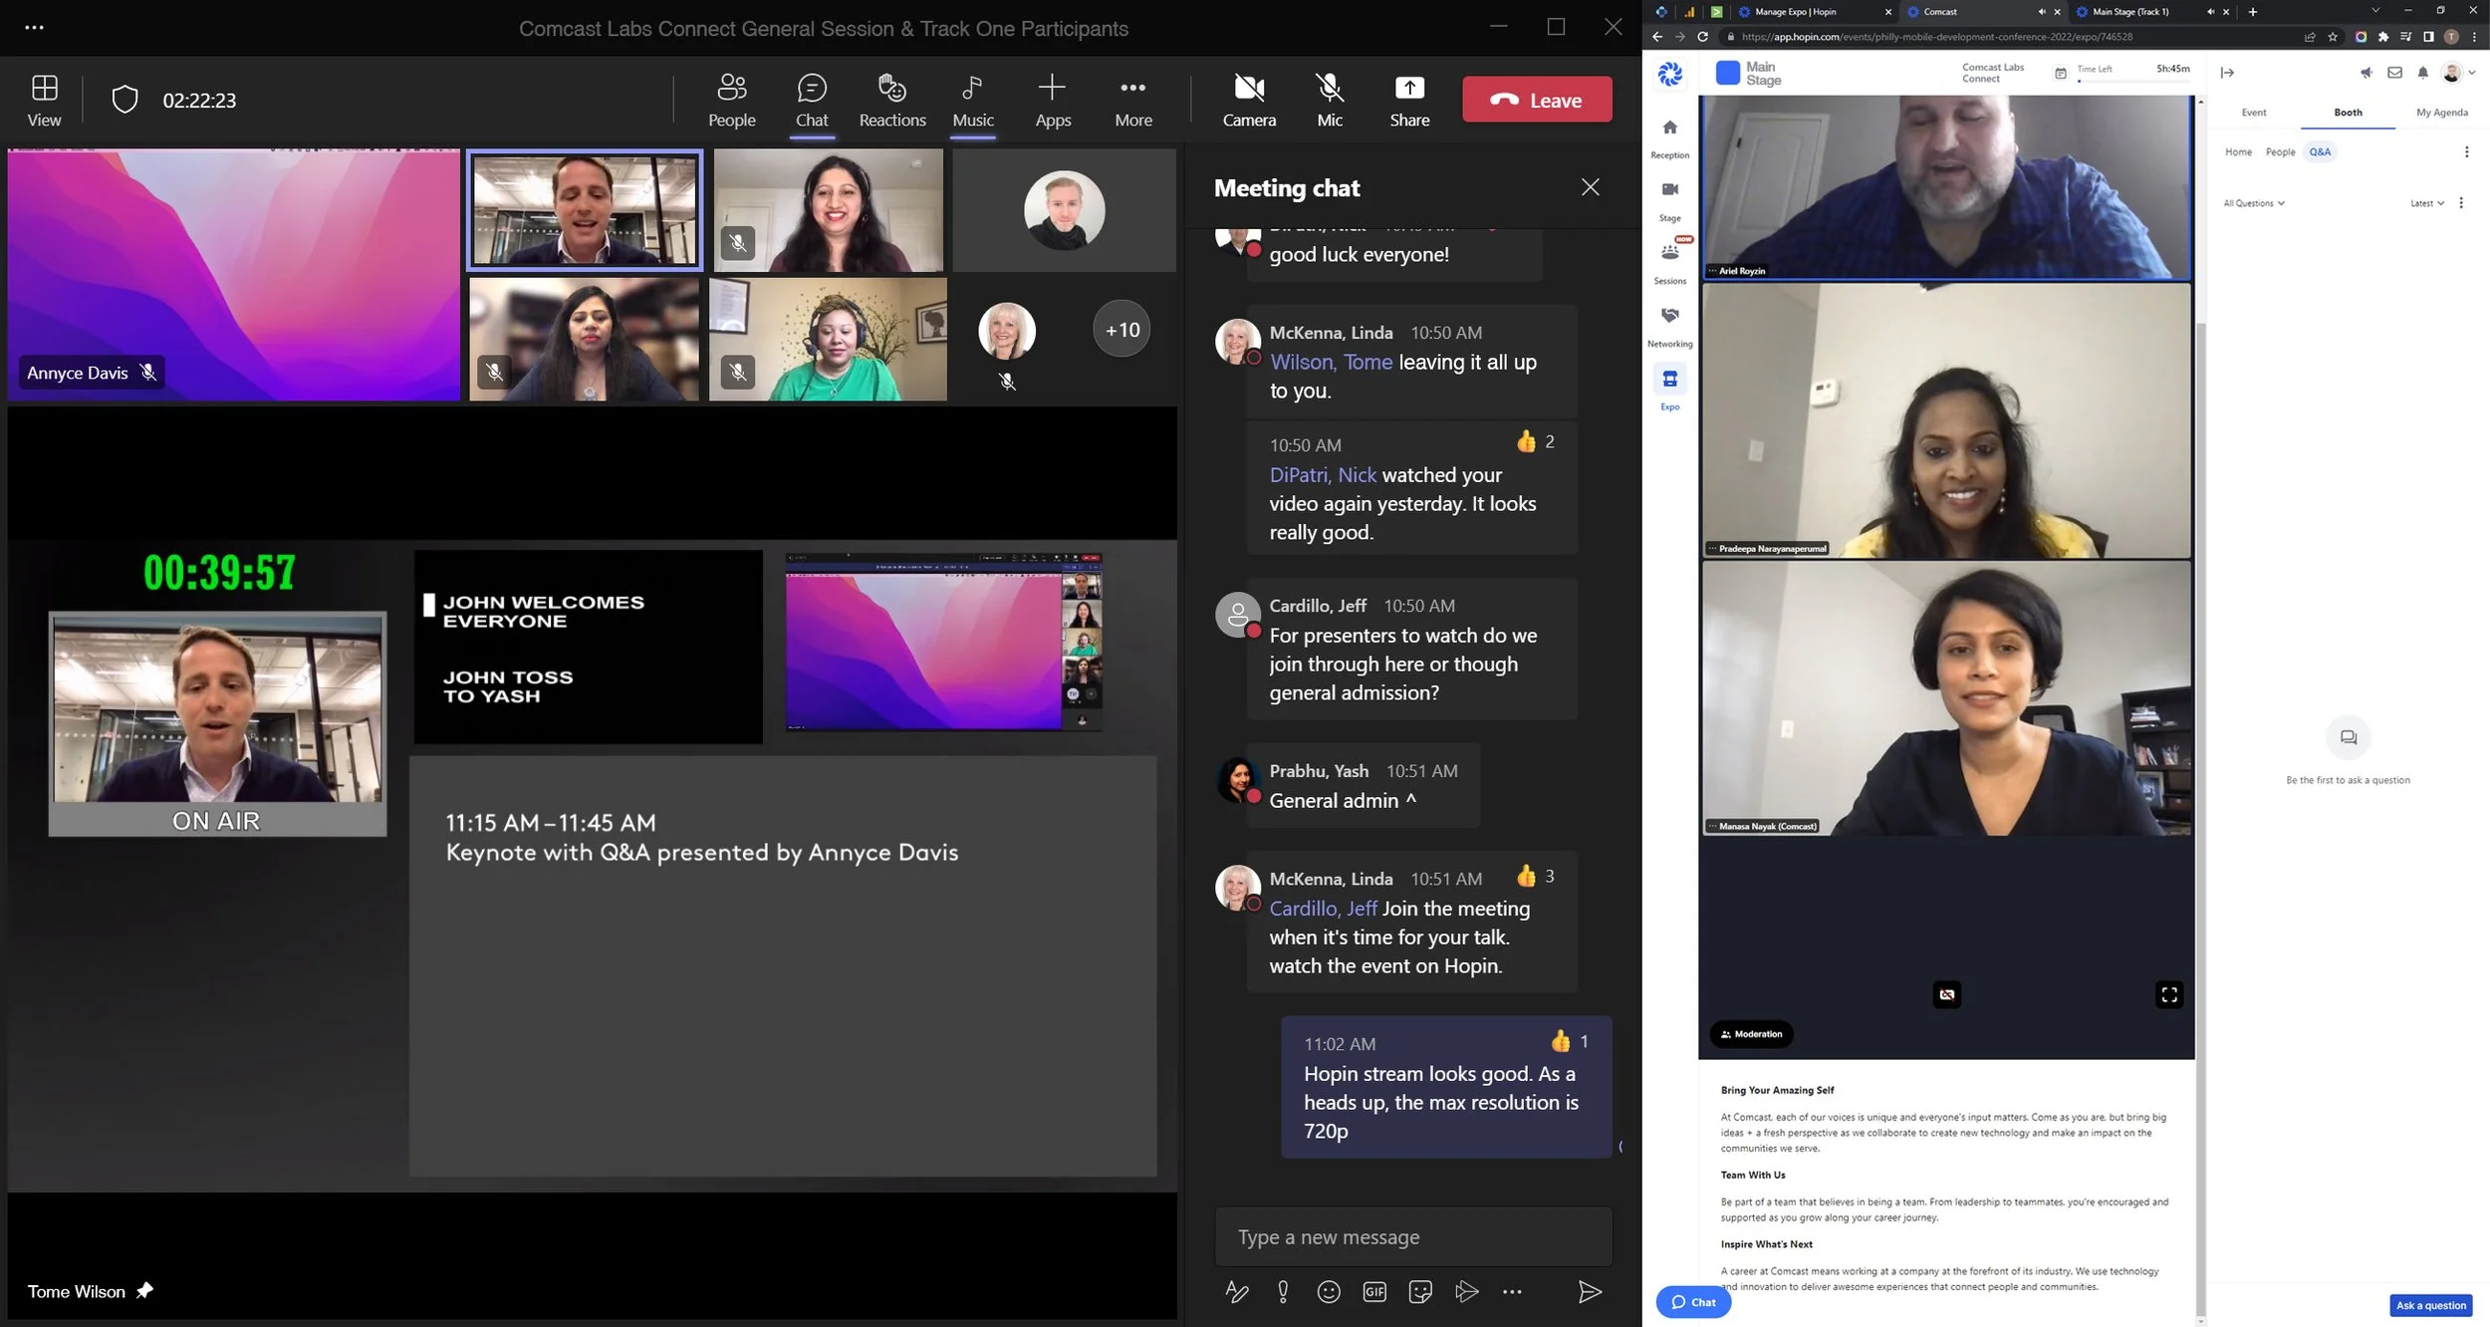This screenshot has width=2490, height=1327.
Task: Select the Home sub-tab in Booth
Action: click(x=2238, y=152)
